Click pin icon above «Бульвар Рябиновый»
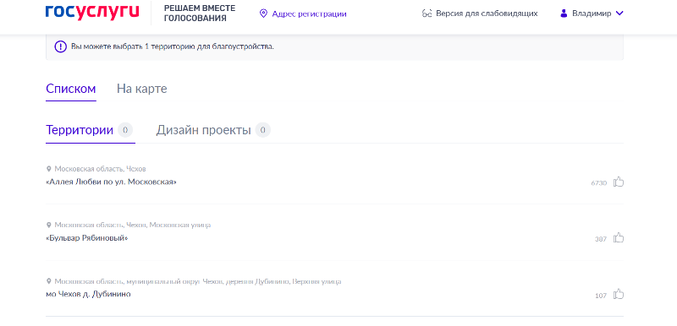 click(49, 225)
